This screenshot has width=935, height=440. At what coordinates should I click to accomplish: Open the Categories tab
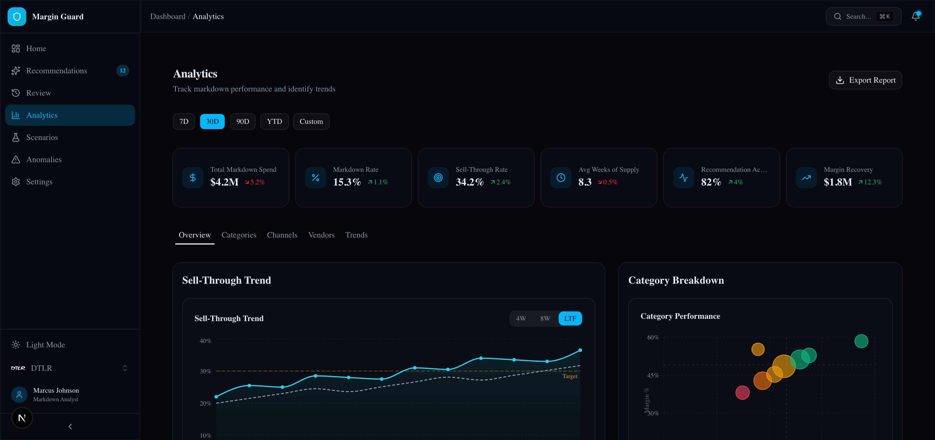pyautogui.click(x=239, y=235)
